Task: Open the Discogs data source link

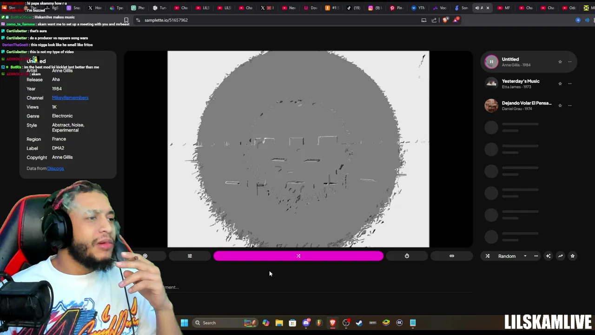Action: click(x=55, y=168)
